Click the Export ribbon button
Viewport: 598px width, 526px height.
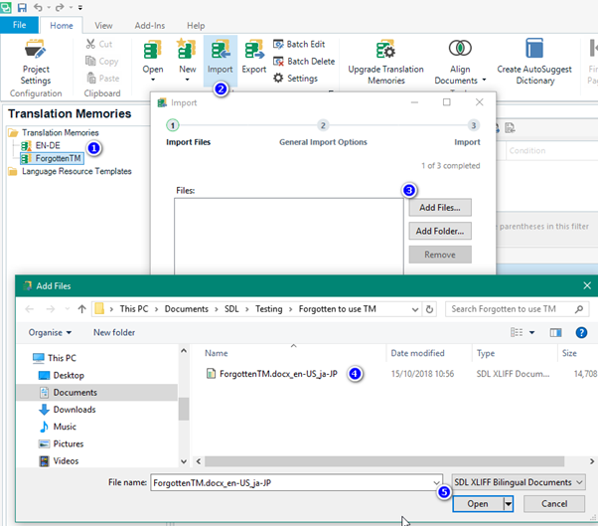254,57
